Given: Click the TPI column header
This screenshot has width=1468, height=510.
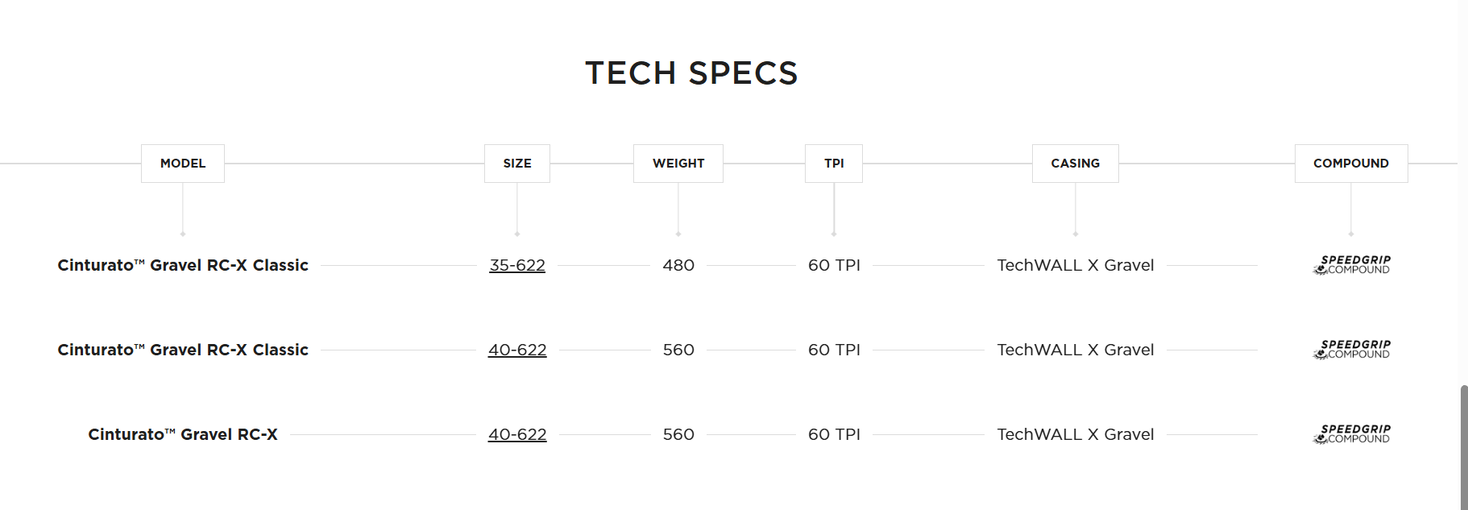Looking at the screenshot, I should (x=834, y=164).
